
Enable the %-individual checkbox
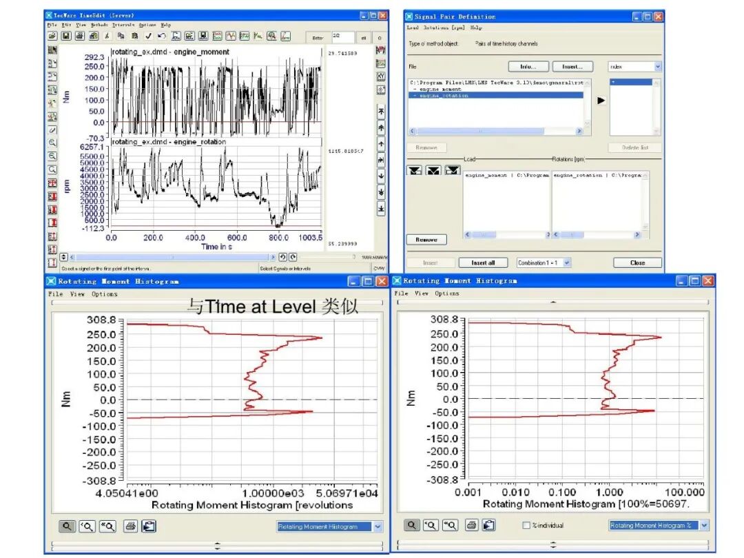526,525
